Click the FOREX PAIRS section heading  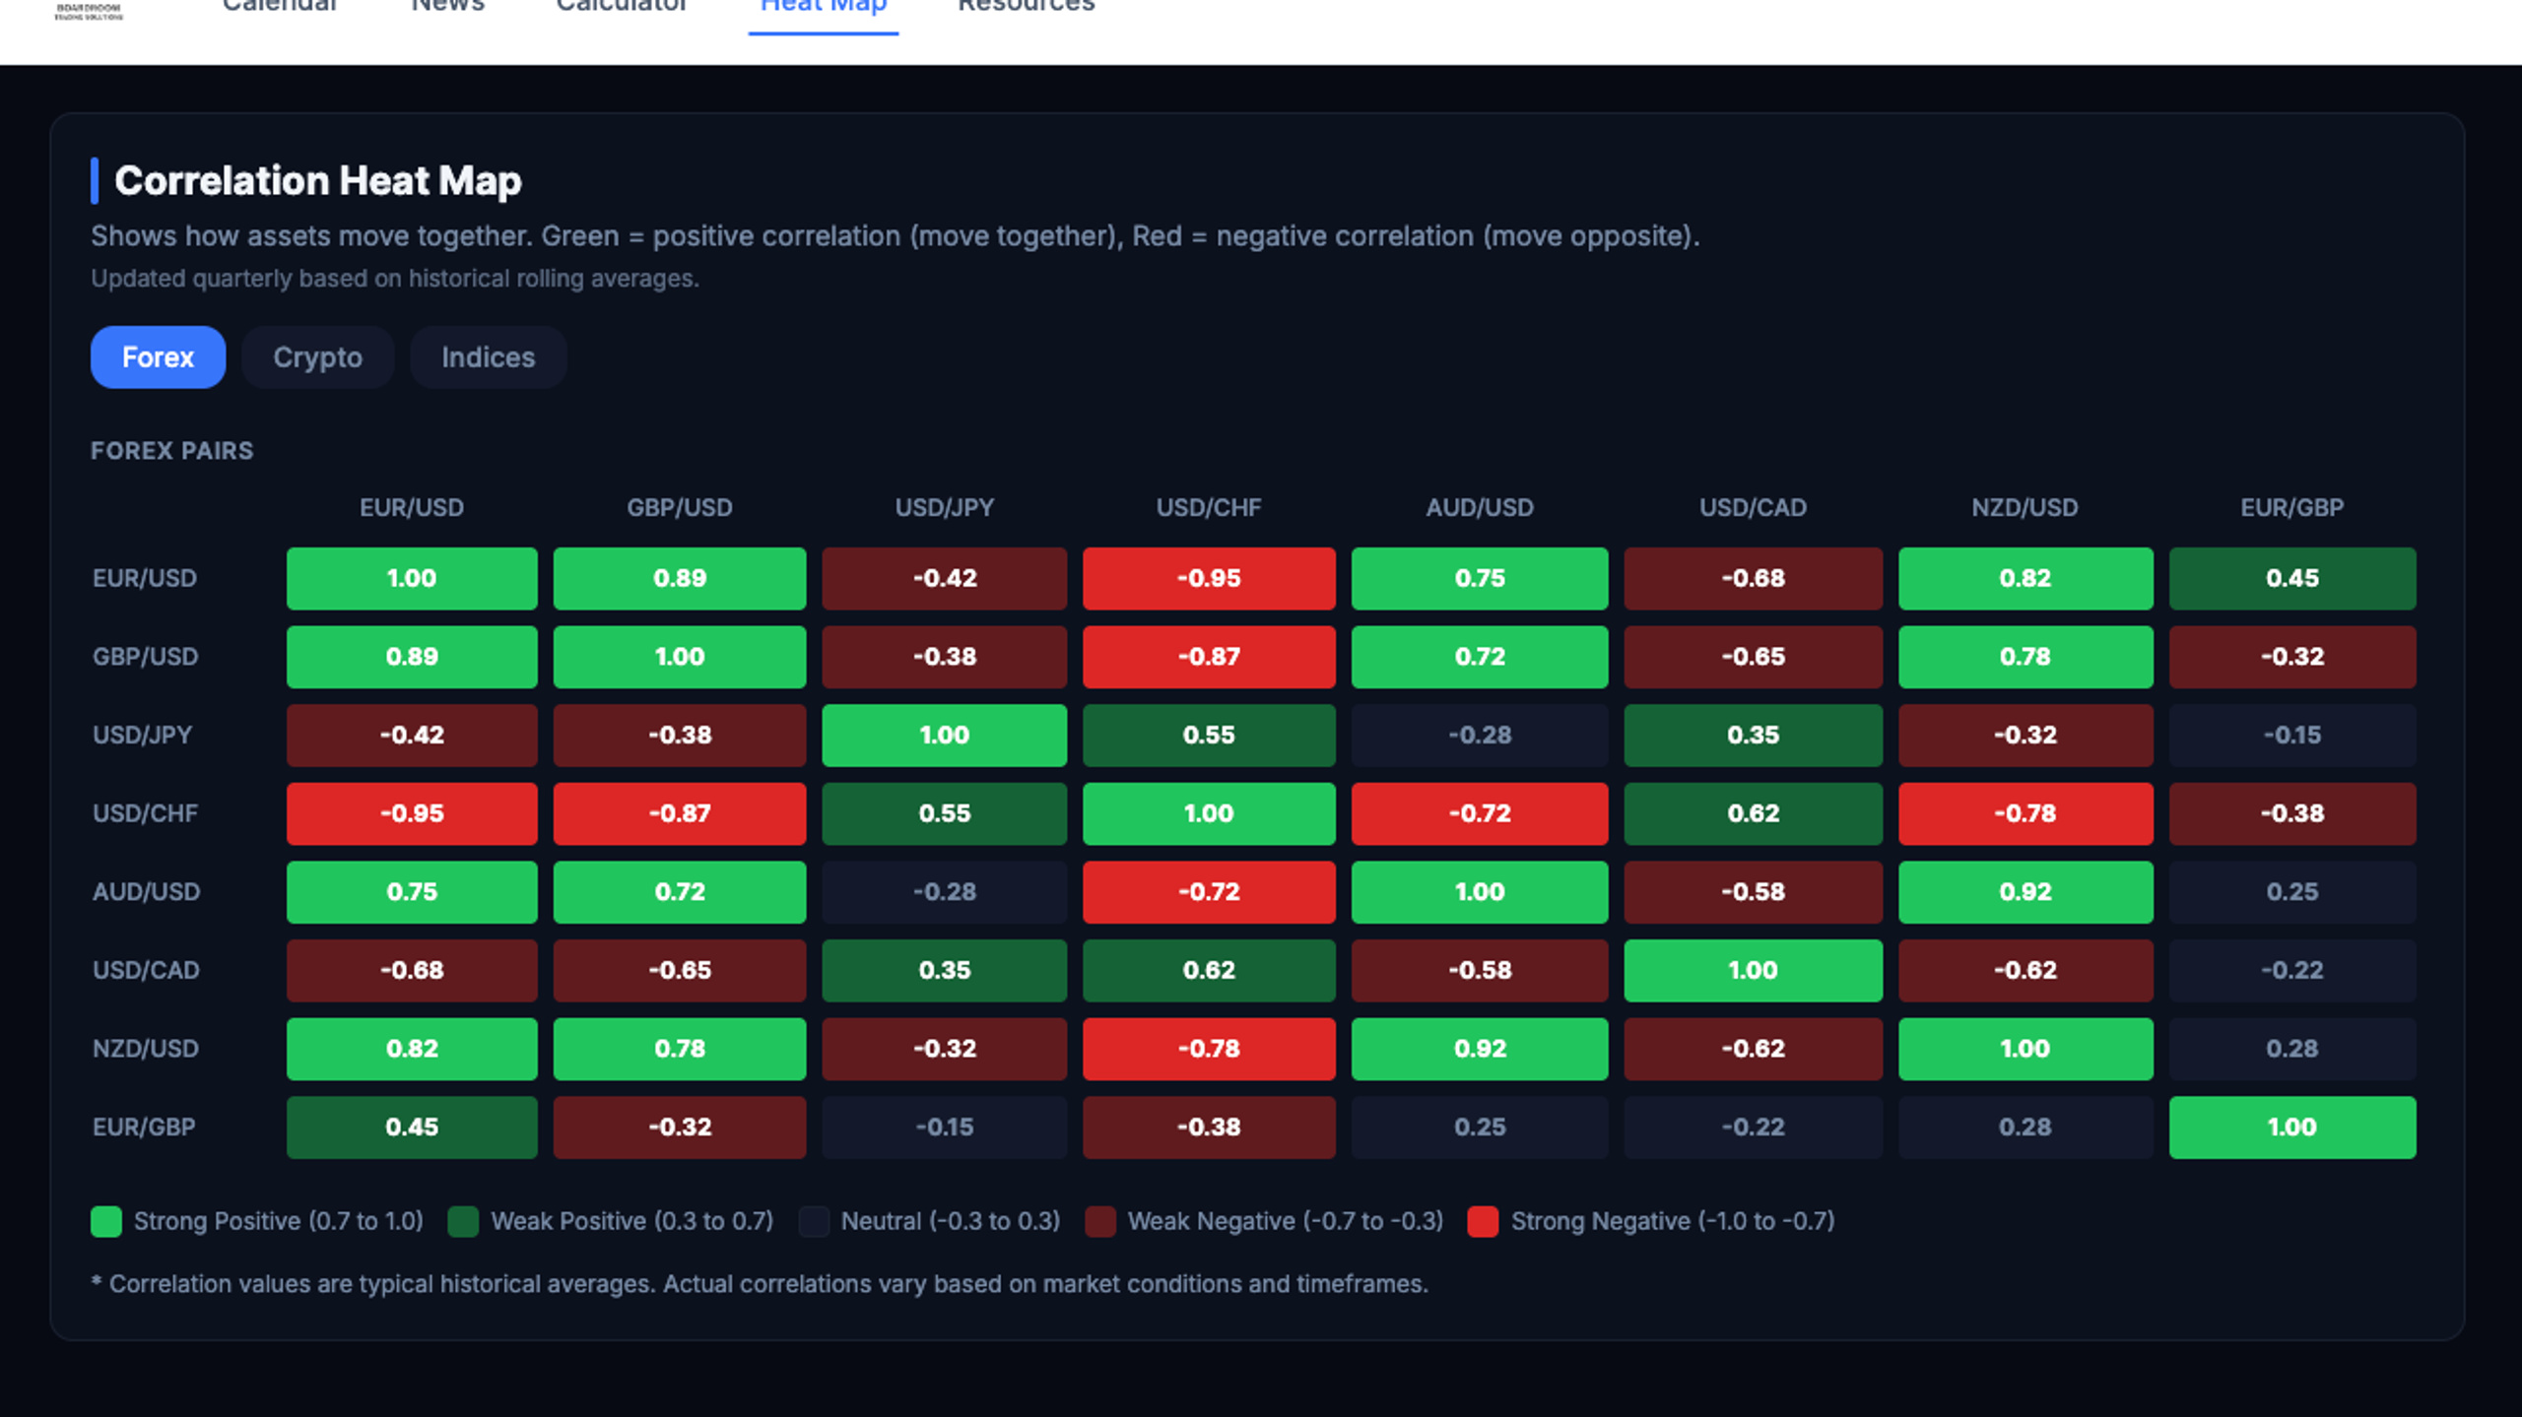[172, 450]
